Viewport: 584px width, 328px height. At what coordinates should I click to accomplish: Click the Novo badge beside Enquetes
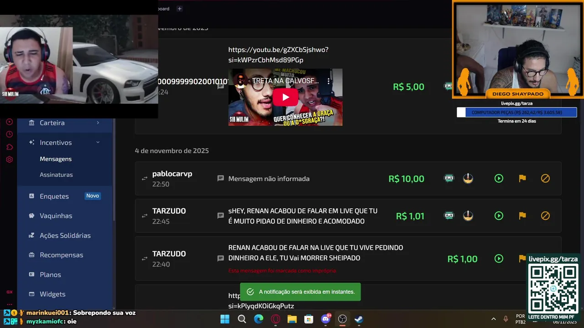(93, 196)
